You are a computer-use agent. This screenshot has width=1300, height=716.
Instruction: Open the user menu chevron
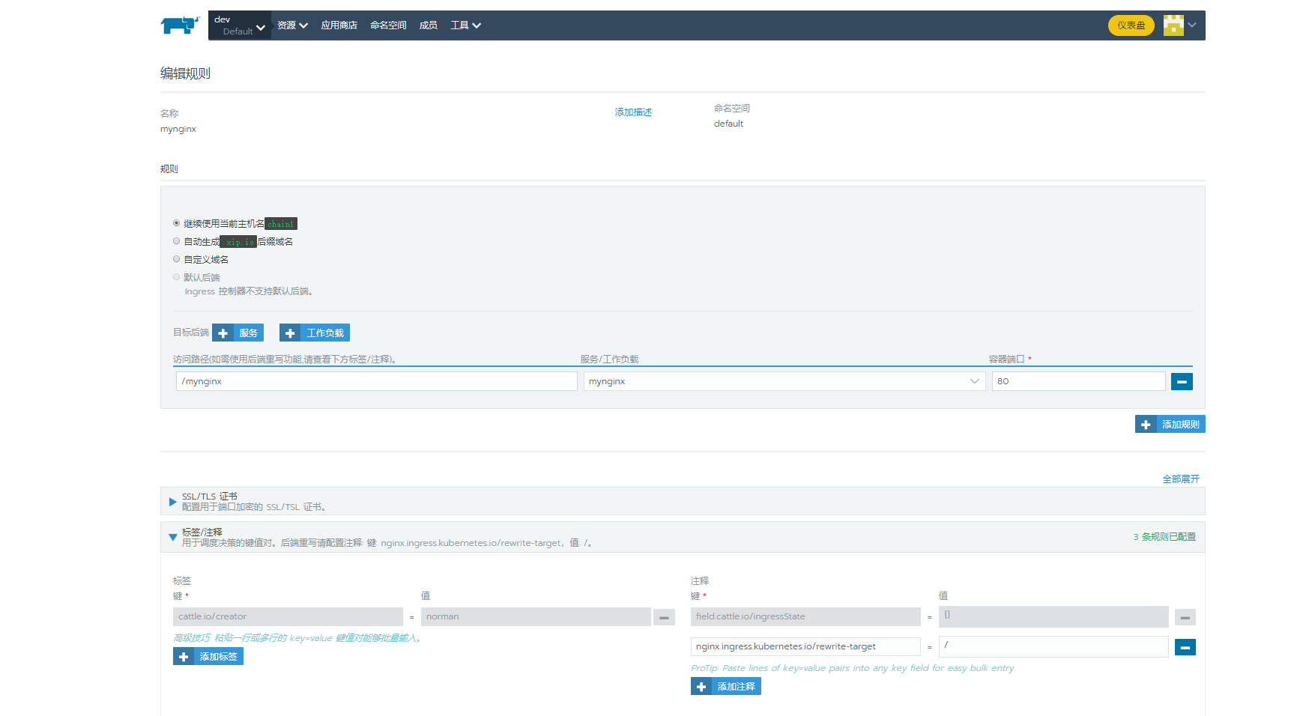pyautogui.click(x=1192, y=25)
